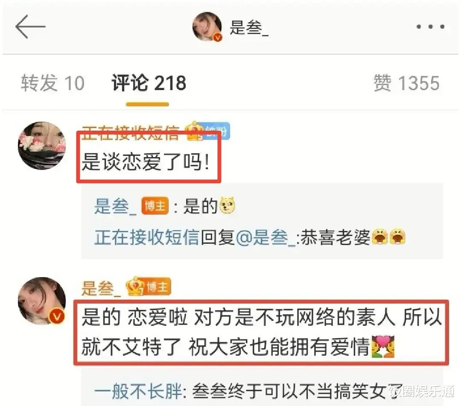
Task: Tap the comment text 是谈恋爱了吗!
Action: (146, 162)
